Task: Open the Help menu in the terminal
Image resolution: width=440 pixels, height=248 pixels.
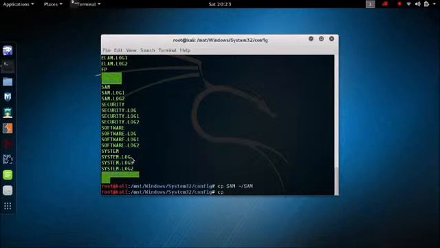Action: pyautogui.click(x=185, y=50)
